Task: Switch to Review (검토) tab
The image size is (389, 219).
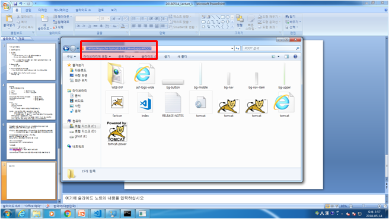Action: click(x=101, y=10)
